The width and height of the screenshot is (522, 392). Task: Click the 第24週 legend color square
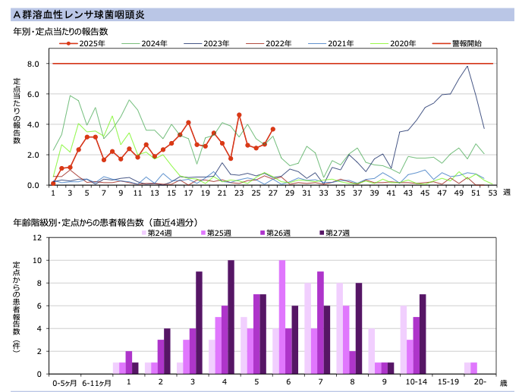(144, 233)
